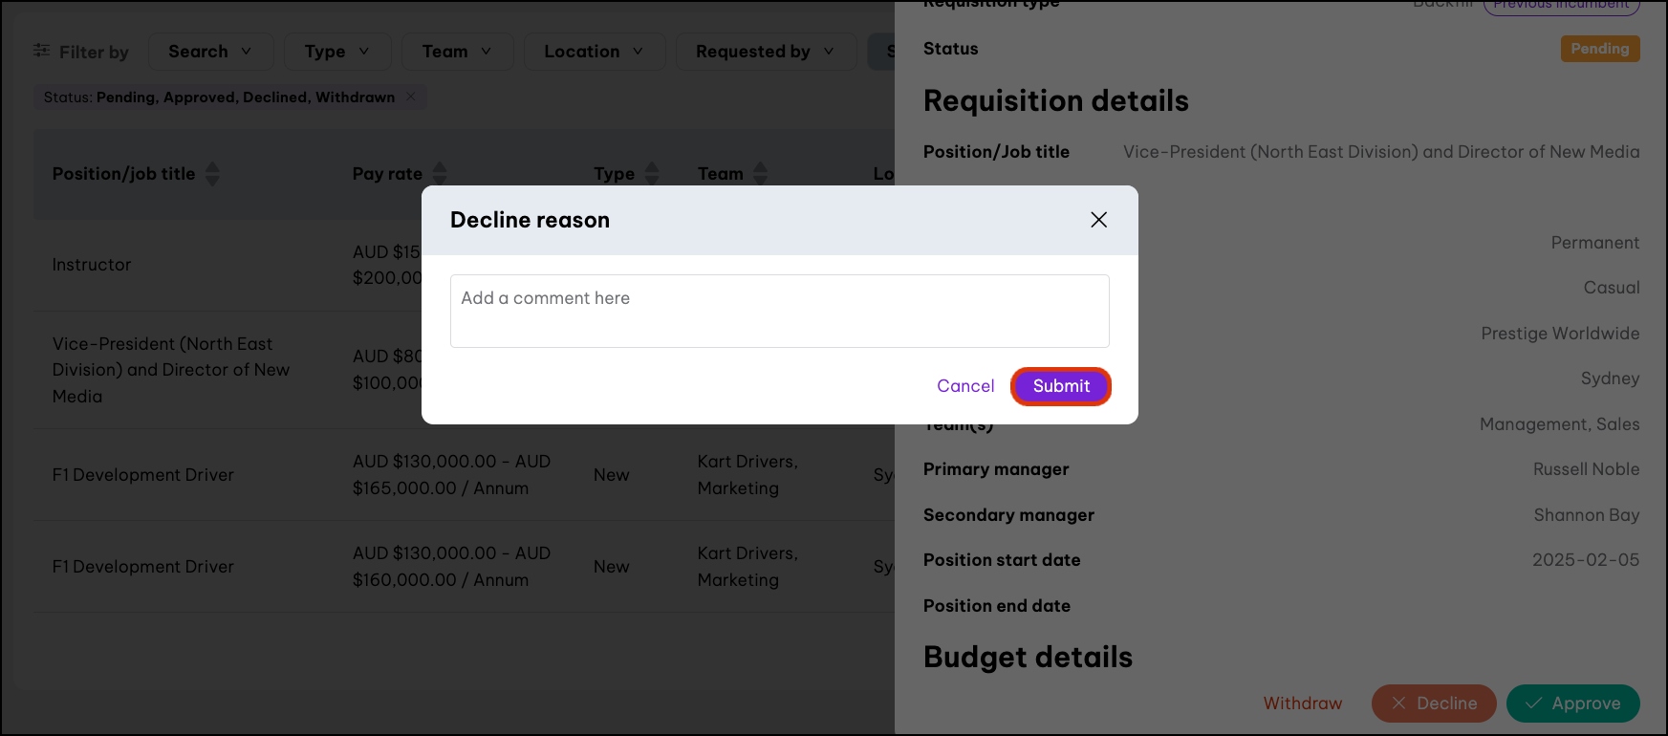
Task: Click the Withdraw link
Action: click(x=1303, y=704)
